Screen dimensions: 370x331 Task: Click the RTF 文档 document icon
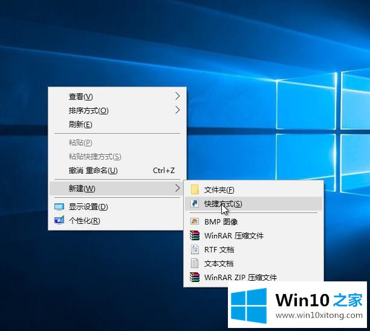[x=195, y=249]
